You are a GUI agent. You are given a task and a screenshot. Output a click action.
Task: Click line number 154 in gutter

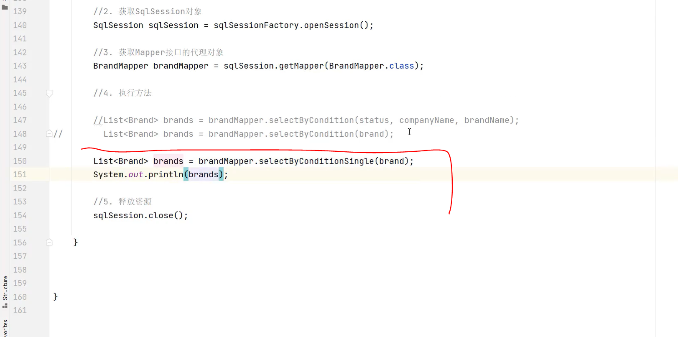(20, 215)
